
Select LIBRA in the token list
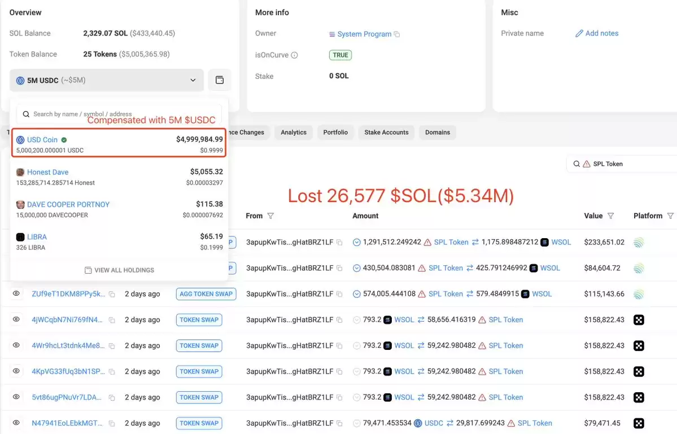(x=119, y=242)
